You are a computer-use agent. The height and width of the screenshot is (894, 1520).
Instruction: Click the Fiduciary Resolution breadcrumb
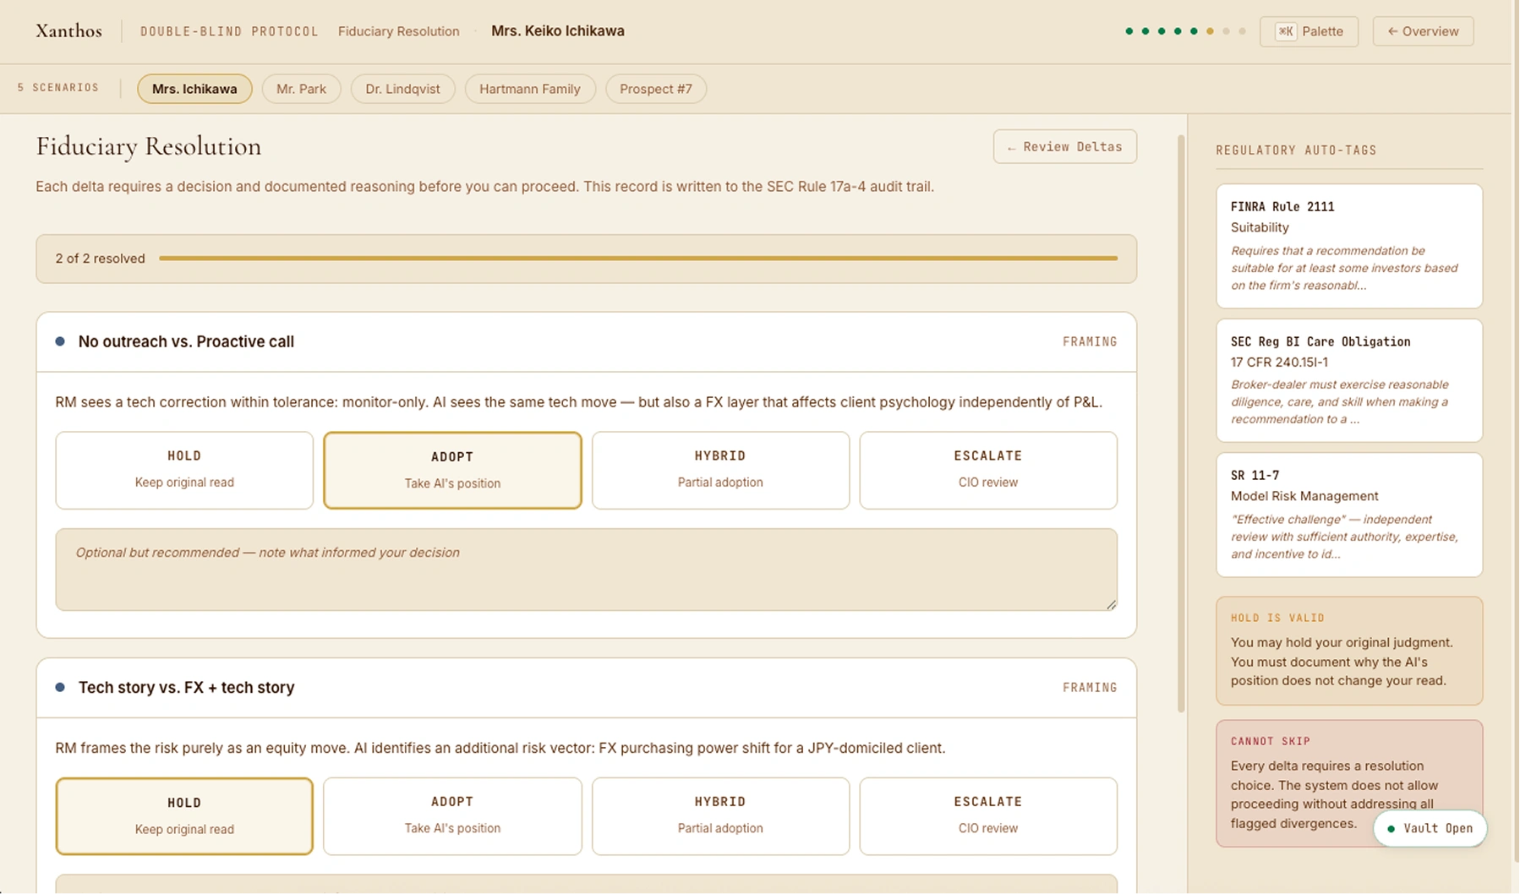(398, 31)
